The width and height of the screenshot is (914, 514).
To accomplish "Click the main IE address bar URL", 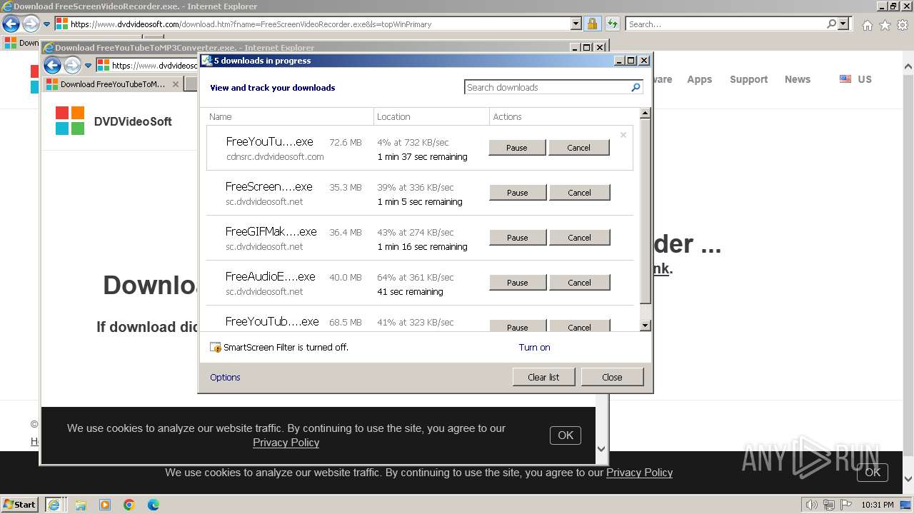I will click(251, 24).
